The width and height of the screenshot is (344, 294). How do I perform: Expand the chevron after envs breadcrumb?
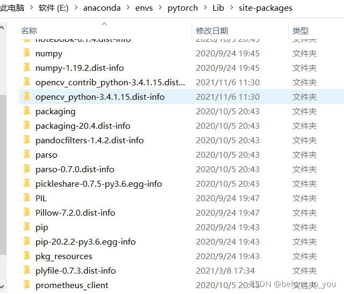[160, 8]
